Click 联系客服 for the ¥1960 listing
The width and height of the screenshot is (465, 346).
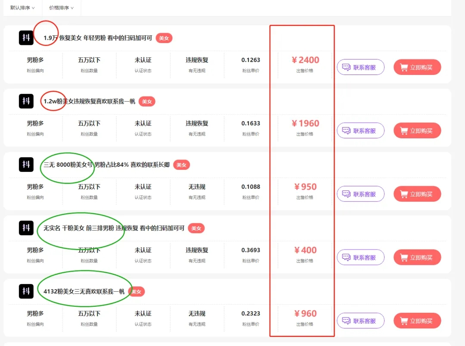click(361, 131)
